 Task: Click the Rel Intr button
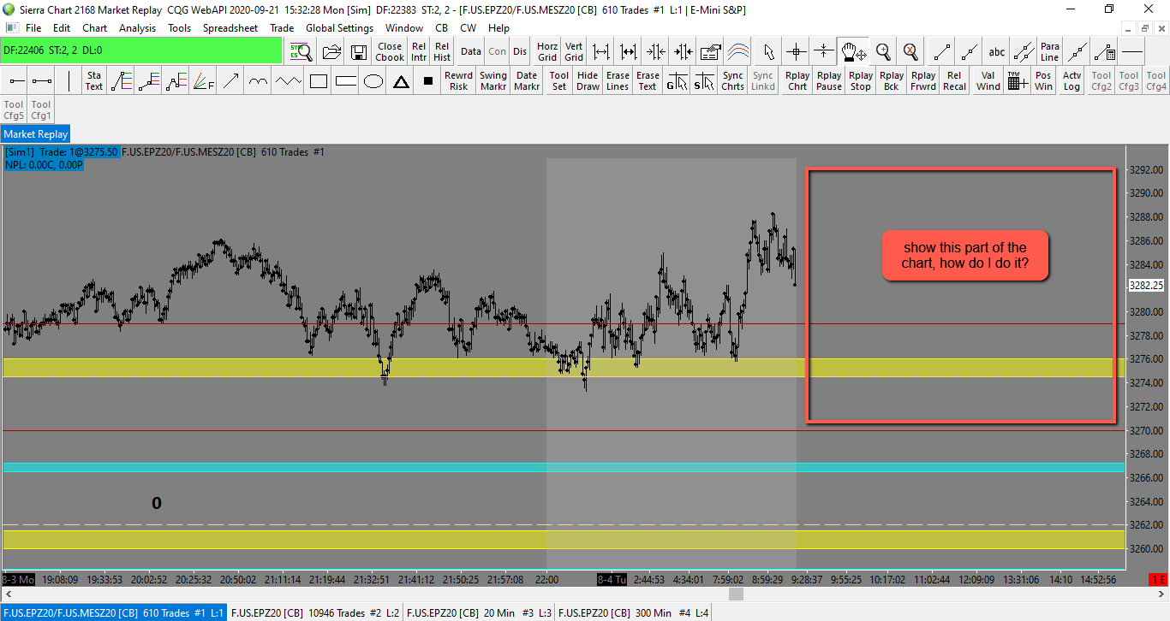tap(419, 51)
